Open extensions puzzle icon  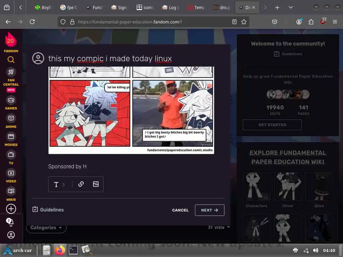[311, 22]
